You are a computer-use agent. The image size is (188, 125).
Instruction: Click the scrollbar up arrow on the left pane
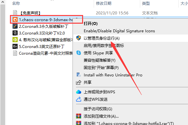[x=3, y=2]
